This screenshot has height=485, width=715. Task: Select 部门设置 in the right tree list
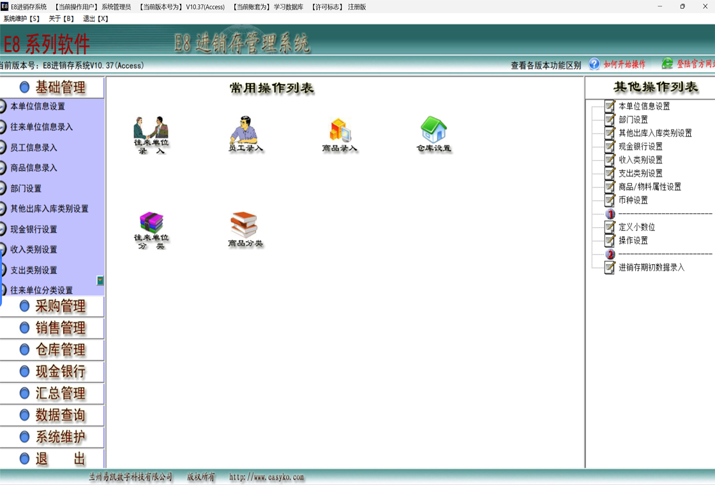pyautogui.click(x=633, y=120)
